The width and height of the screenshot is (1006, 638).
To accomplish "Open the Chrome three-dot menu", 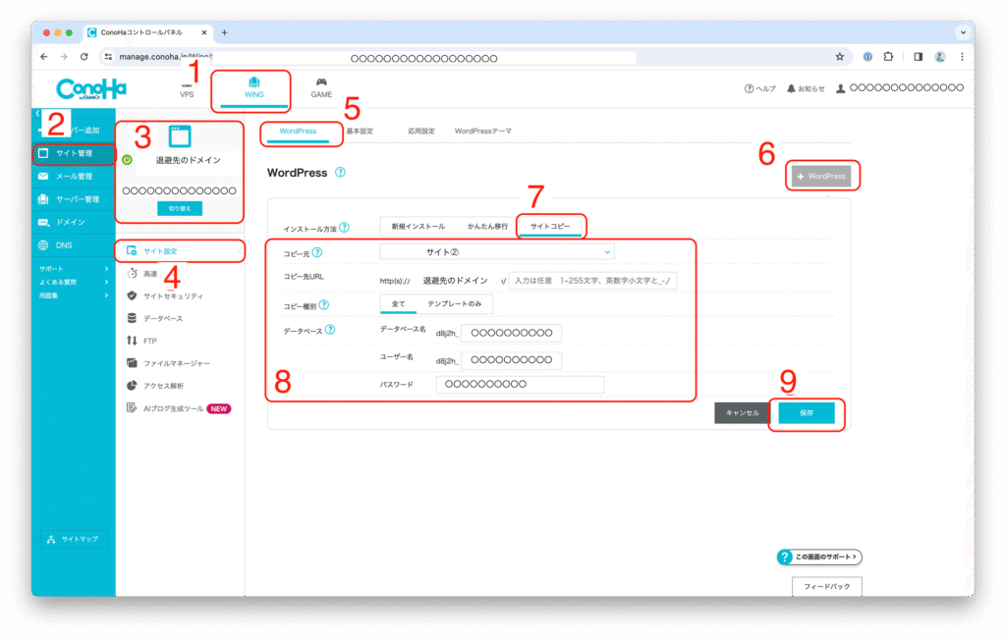I will (962, 56).
